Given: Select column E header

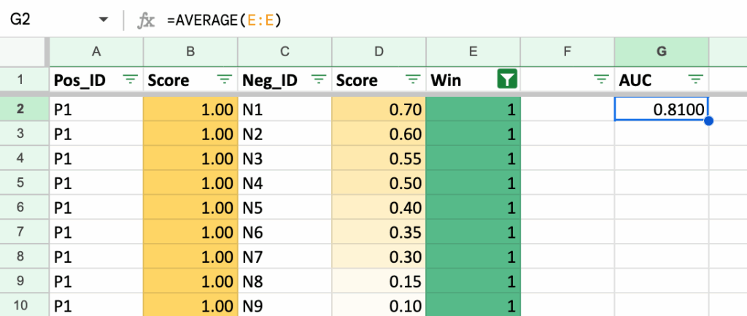Looking at the screenshot, I should point(473,51).
